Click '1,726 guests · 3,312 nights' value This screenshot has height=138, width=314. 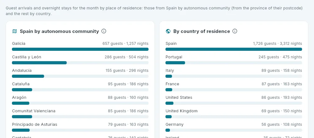[x=278, y=44]
